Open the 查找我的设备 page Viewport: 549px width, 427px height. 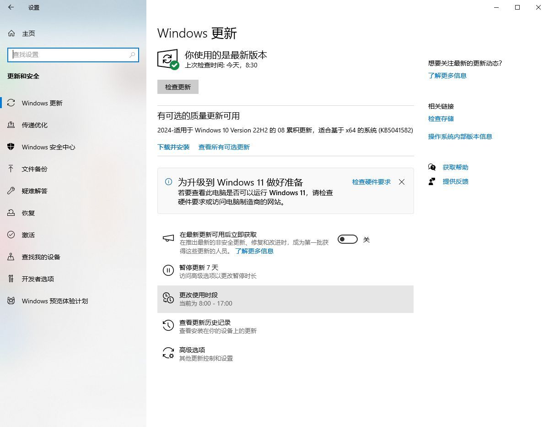[73, 257]
